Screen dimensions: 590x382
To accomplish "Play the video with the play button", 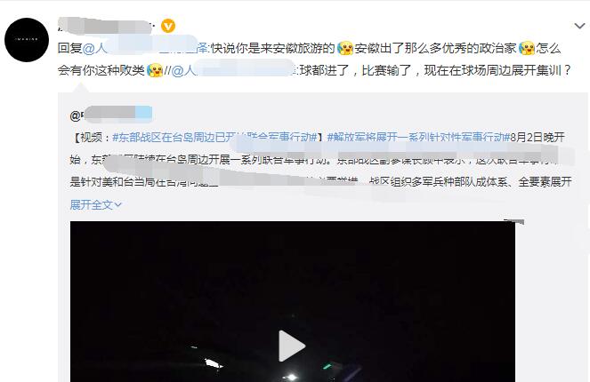I will point(292,346).
